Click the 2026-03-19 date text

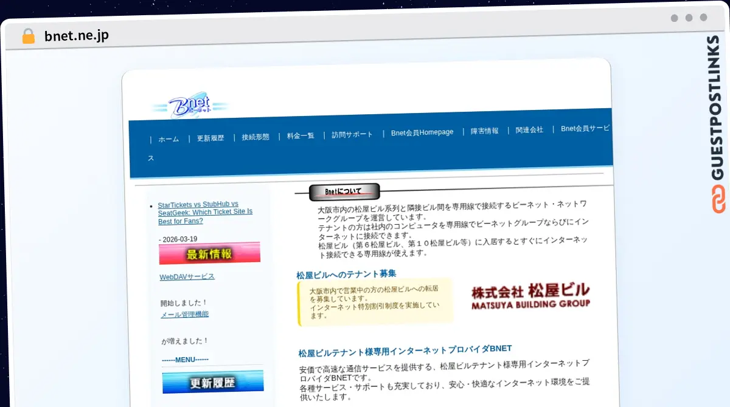click(179, 239)
